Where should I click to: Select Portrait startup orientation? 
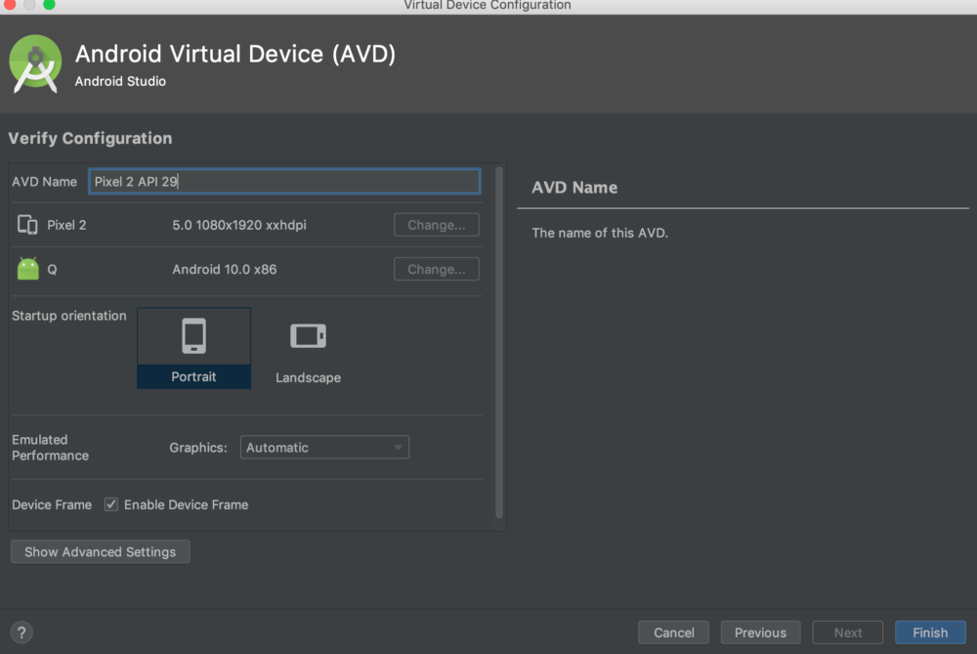[x=193, y=348]
